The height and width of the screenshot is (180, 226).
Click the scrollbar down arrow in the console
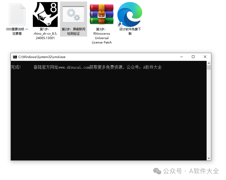point(209,158)
